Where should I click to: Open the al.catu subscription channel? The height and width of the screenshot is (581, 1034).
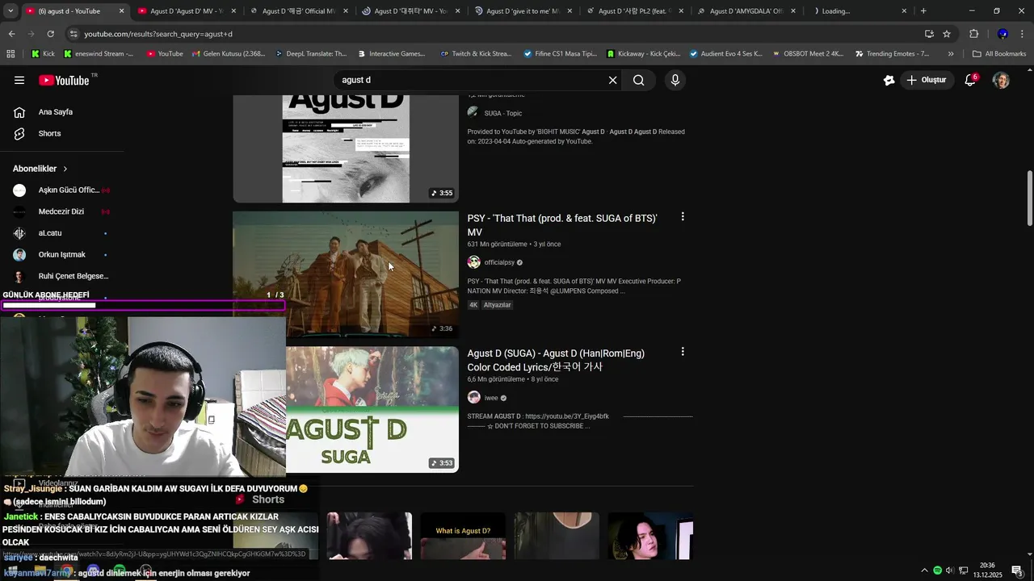(61, 233)
